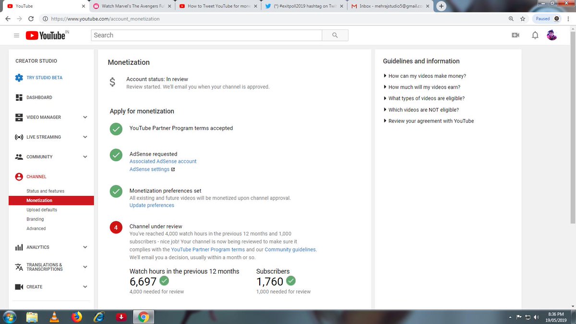Image resolution: width=576 pixels, height=324 pixels.
Task: Expand the Video Manager section
Action: [x=85, y=117]
